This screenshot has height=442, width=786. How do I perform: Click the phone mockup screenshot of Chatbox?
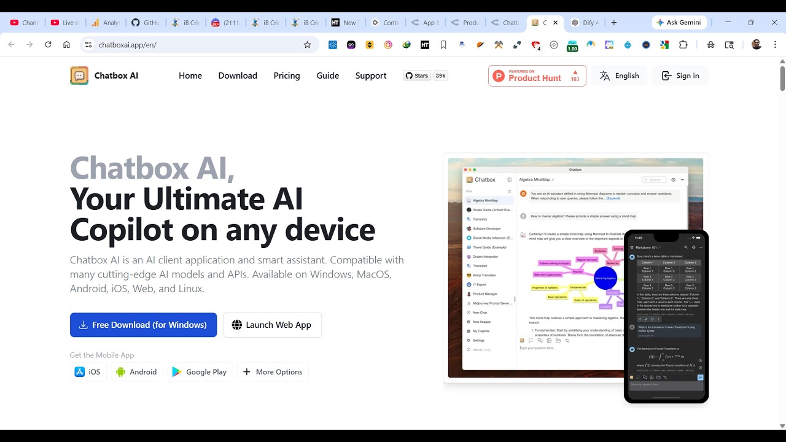[x=666, y=317]
